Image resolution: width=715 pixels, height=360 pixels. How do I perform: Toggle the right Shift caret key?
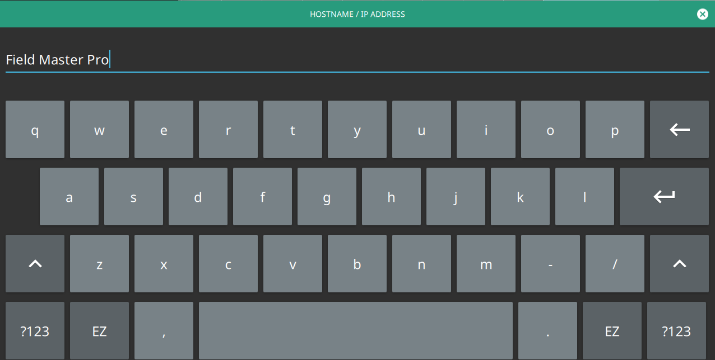point(679,264)
